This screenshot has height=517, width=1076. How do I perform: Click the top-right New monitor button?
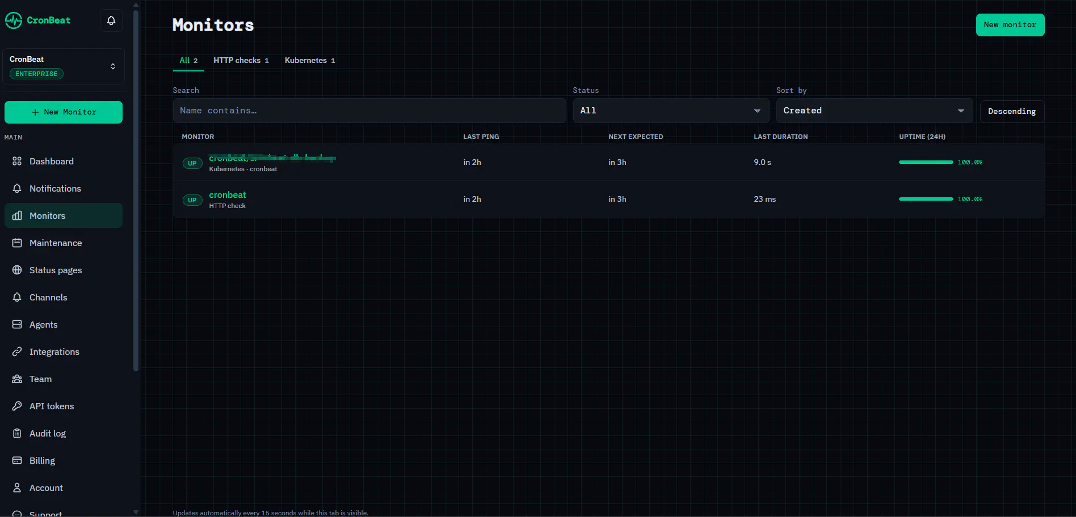point(1010,25)
